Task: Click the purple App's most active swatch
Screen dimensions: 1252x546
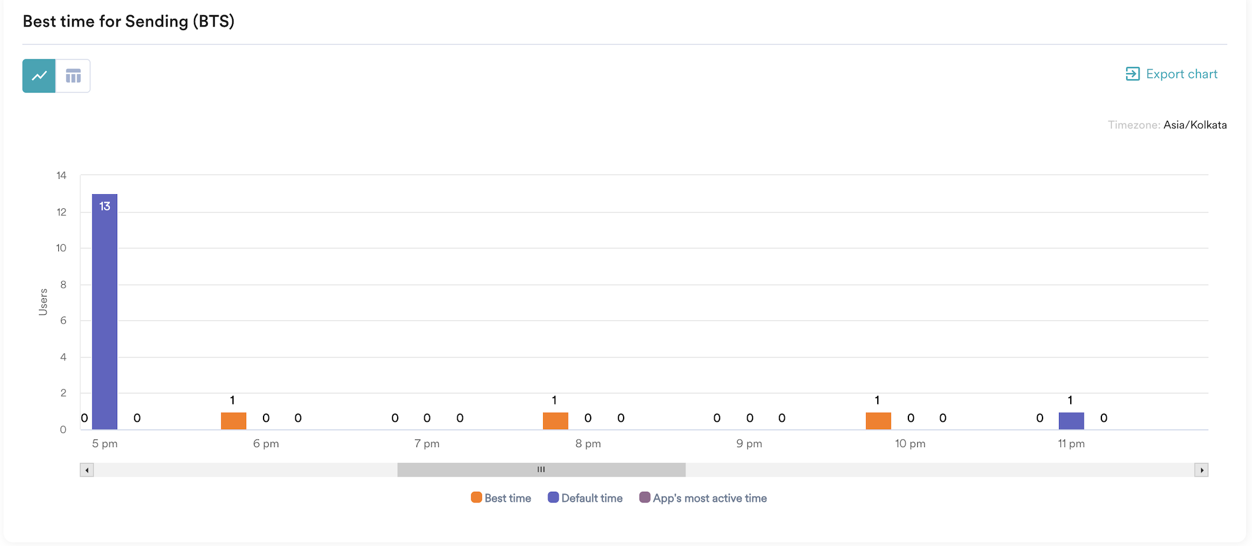Action: [645, 498]
